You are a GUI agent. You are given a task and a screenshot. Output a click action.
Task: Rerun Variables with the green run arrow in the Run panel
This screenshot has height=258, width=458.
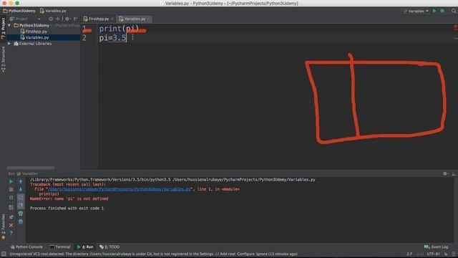coord(11,181)
